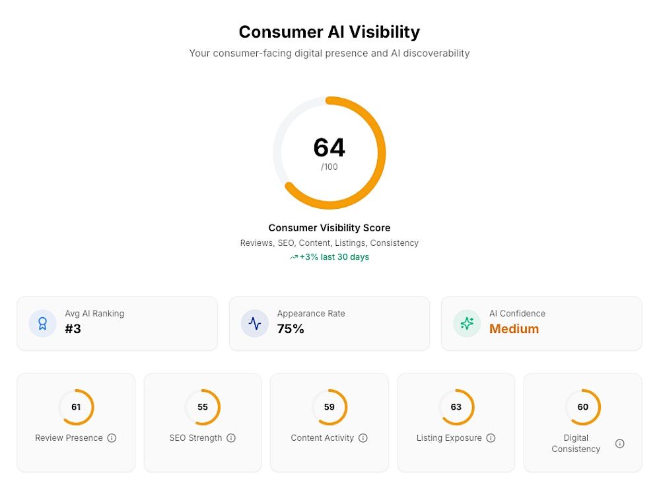Open info tooltip next to Review Presence
659x489 pixels.
(x=112, y=438)
